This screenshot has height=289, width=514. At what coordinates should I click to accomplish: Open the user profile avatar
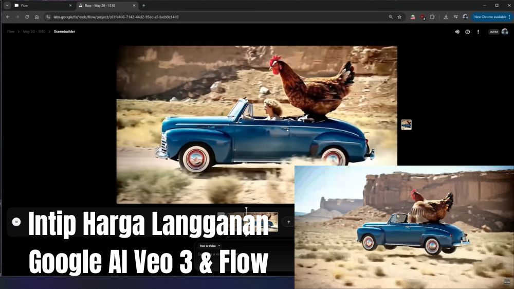point(505,31)
